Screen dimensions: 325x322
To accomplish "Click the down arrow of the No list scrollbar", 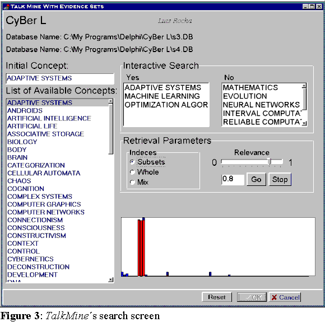I will [304, 124].
